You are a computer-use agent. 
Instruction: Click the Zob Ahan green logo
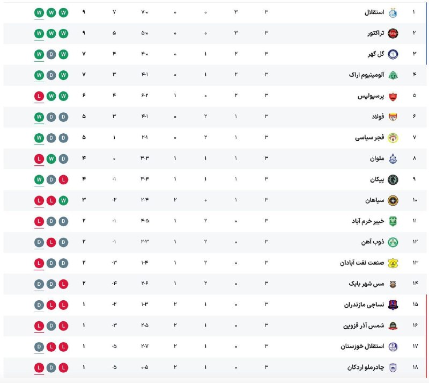[x=393, y=242]
